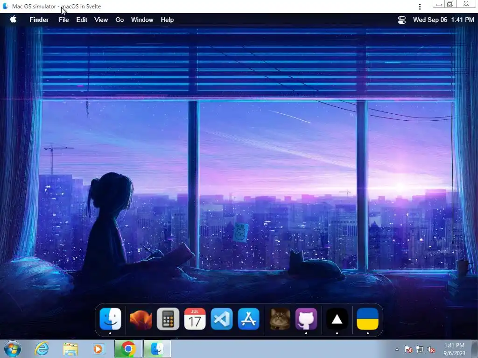Click the Ukraine flag dock icon
The height and width of the screenshot is (358, 478).
[368, 319]
